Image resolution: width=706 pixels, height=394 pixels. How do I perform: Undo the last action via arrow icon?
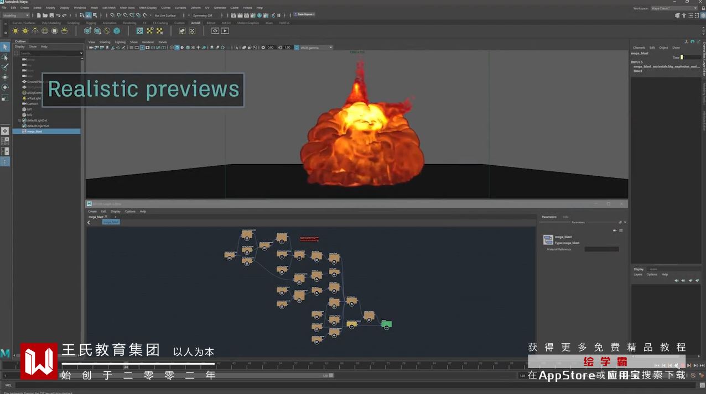coord(58,15)
